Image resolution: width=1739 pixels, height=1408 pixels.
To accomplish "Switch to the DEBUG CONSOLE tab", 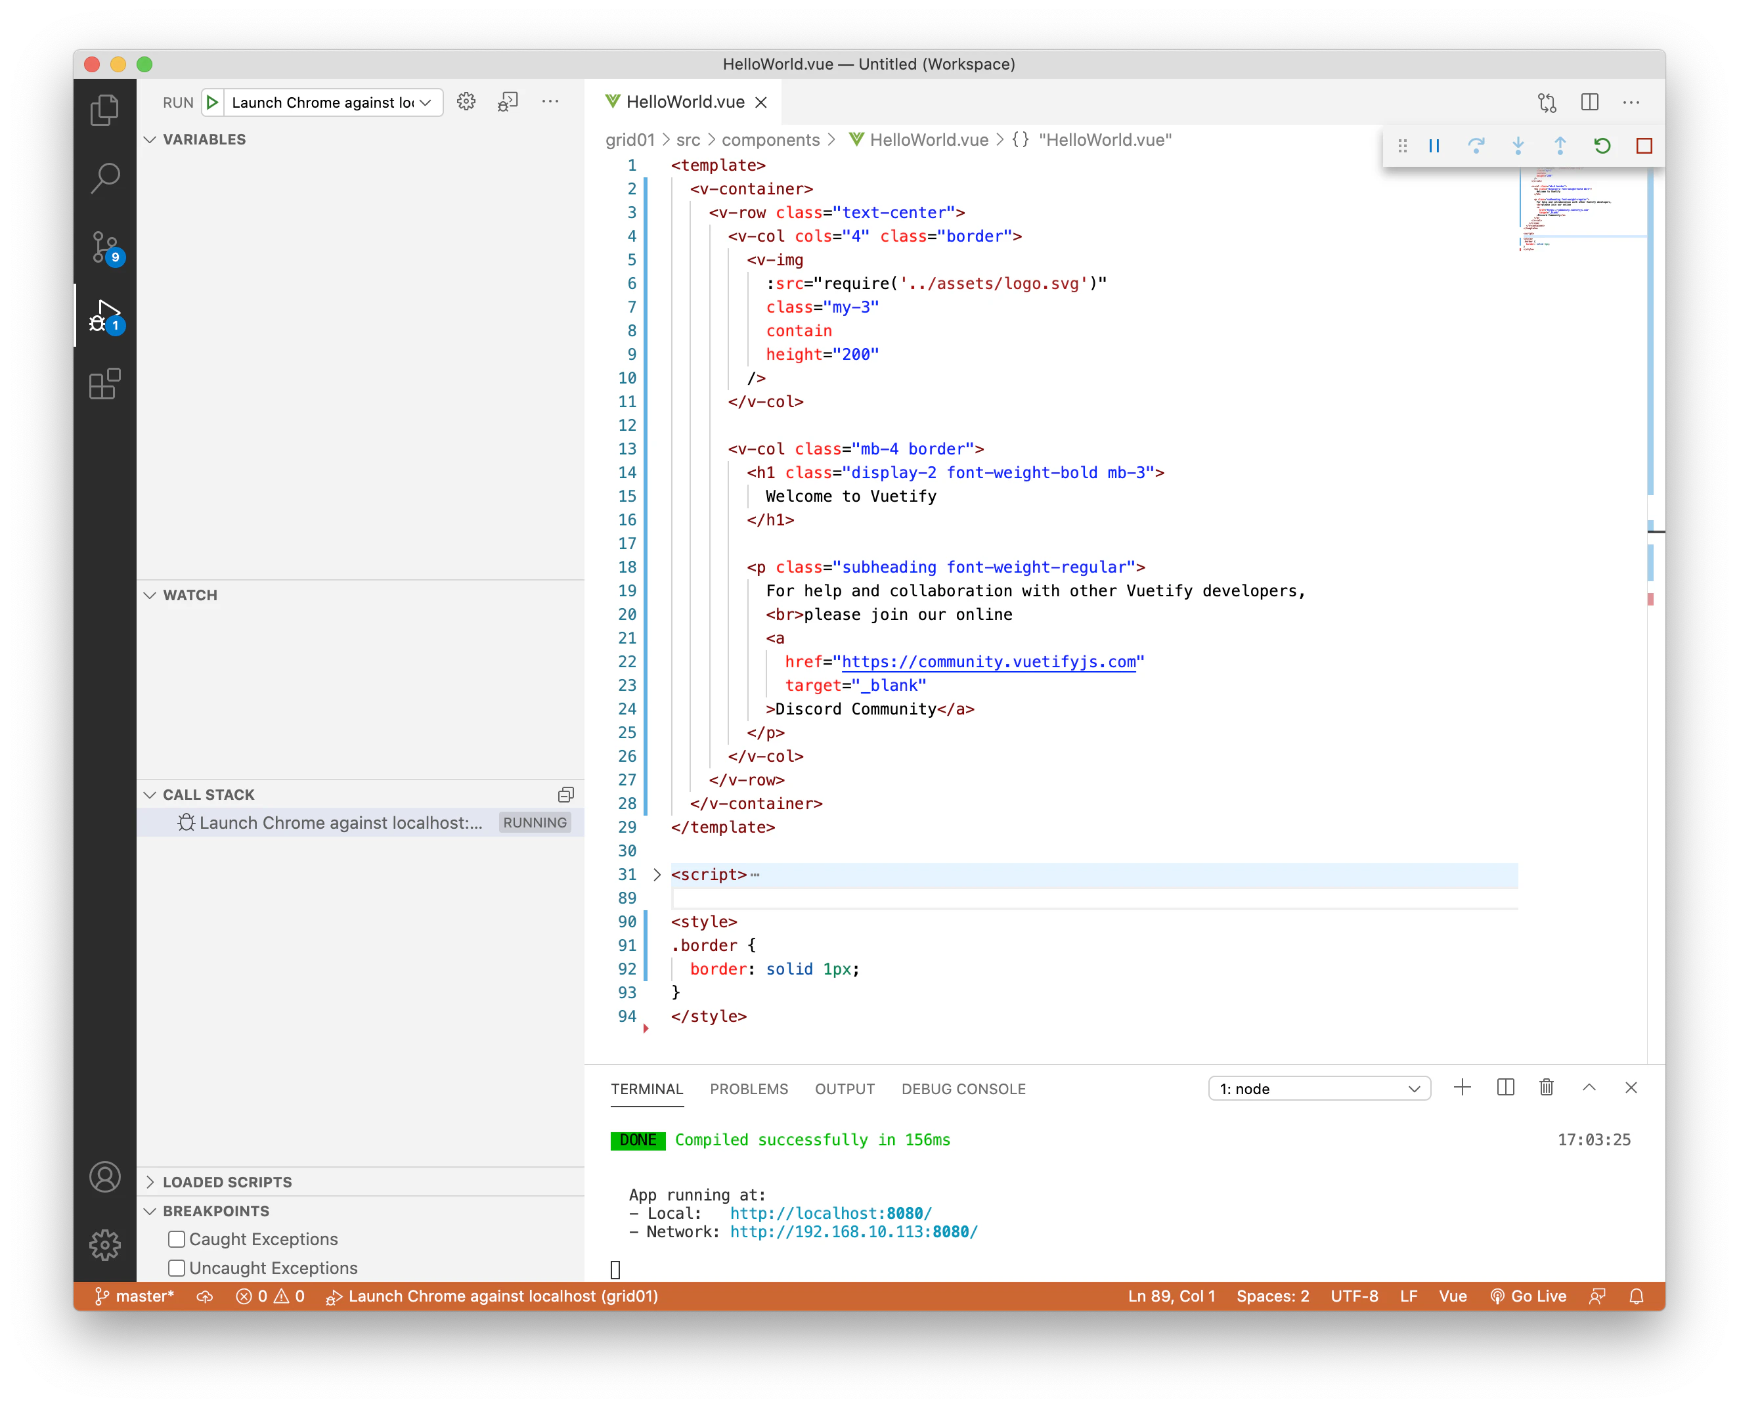I will tap(963, 1088).
